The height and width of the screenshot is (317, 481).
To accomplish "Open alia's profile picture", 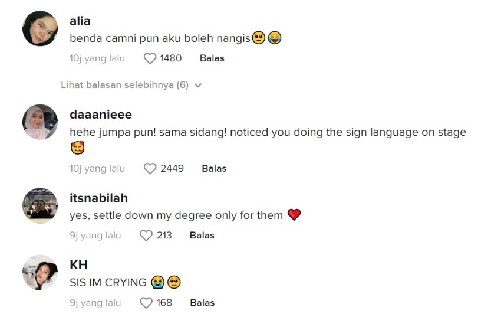I will click(x=40, y=28).
